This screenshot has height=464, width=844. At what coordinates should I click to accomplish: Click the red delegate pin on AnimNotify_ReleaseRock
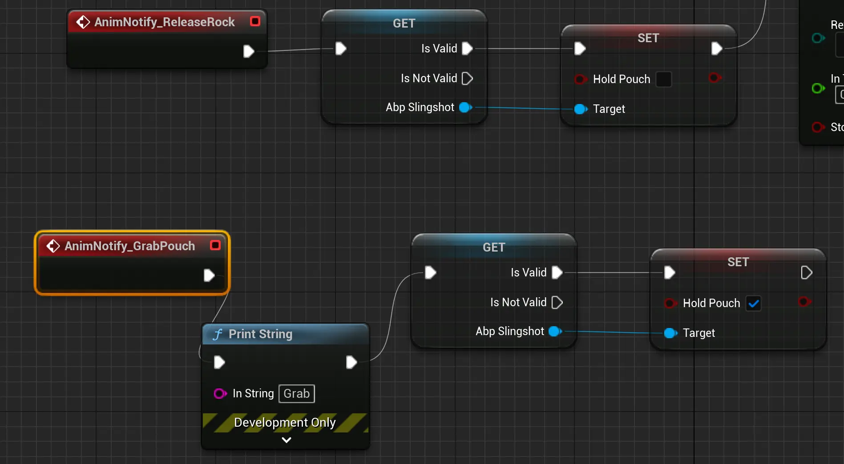[x=255, y=21]
